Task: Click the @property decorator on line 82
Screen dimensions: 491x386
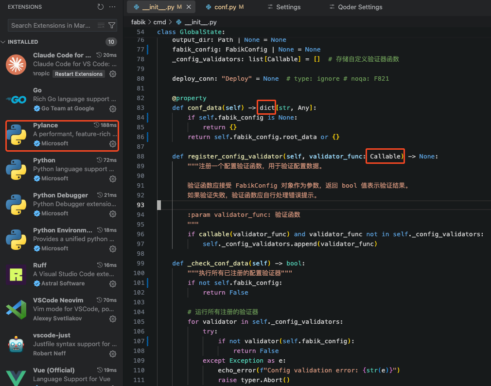Action: coord(189,98)
